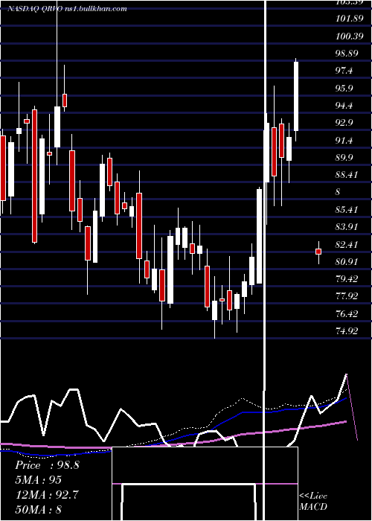Select the 50MA legend entry
The width and height of the screenshot is (372, 521).
(x=39, y=509)
